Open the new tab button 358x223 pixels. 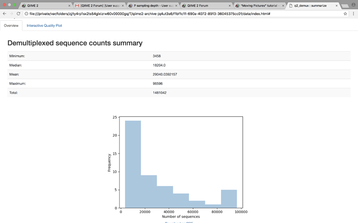coord(345,6)
